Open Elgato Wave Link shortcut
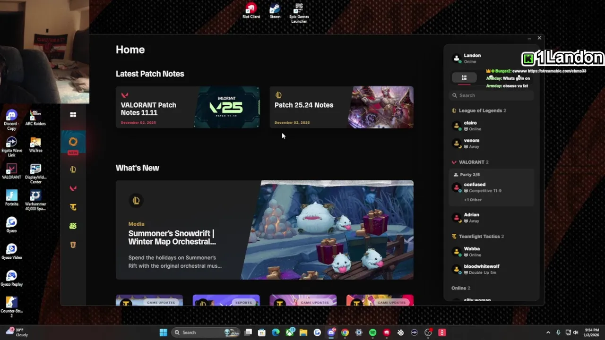This screenshot has height=340, width=605. tap(11, 147)
